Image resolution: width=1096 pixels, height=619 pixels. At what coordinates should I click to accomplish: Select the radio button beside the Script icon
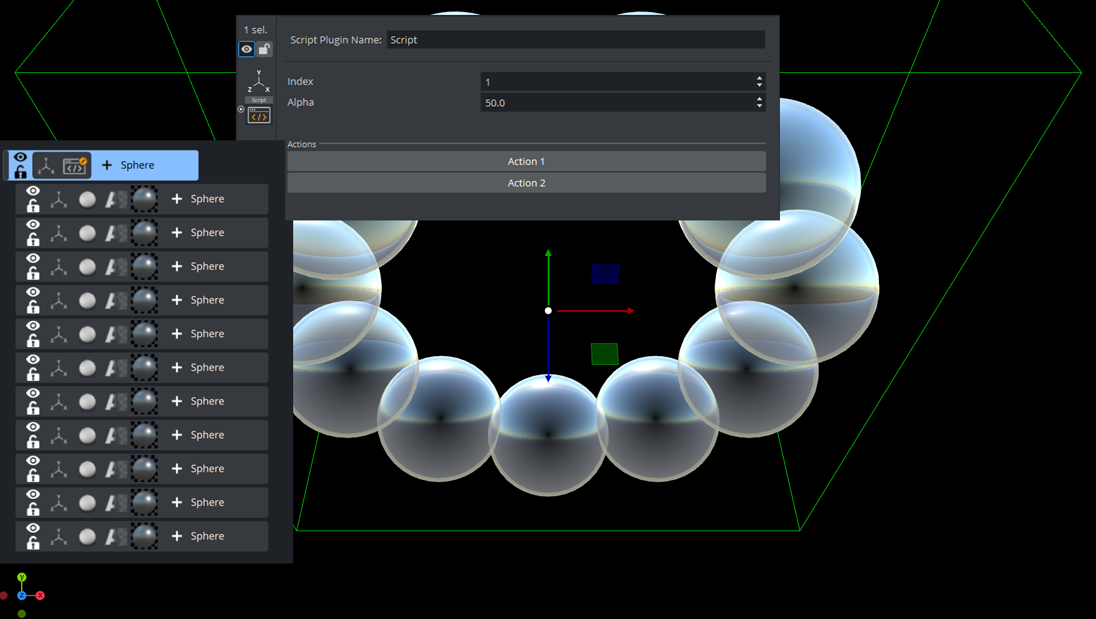click(x=241, y=109)
